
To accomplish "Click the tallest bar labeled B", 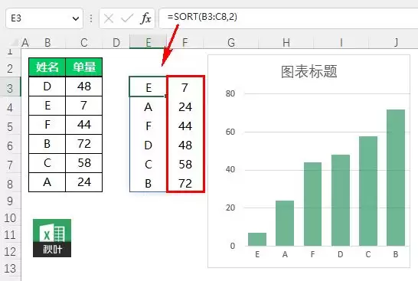I will 396,178.
